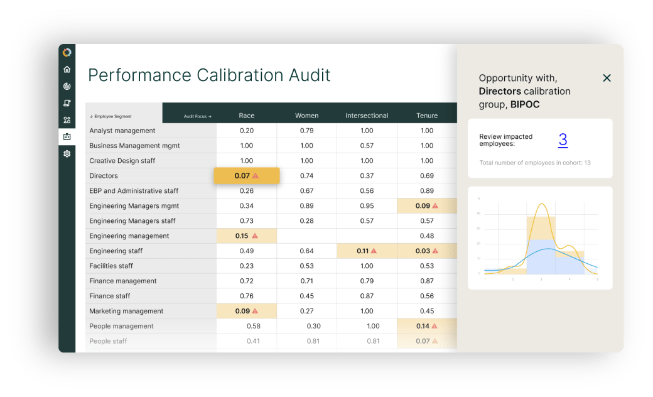Click the "Analyst management" row label

[122, 131]
